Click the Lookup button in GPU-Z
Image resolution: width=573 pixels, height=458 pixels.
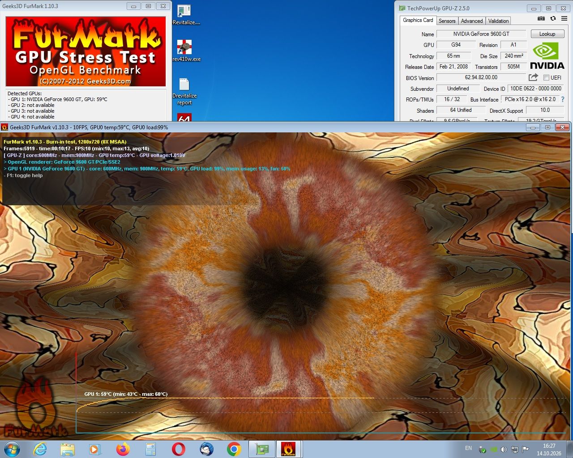[x=547, y=34]
